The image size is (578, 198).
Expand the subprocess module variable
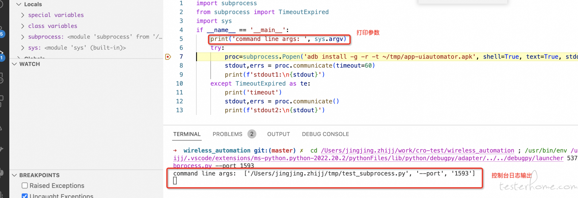coord(23,37)
